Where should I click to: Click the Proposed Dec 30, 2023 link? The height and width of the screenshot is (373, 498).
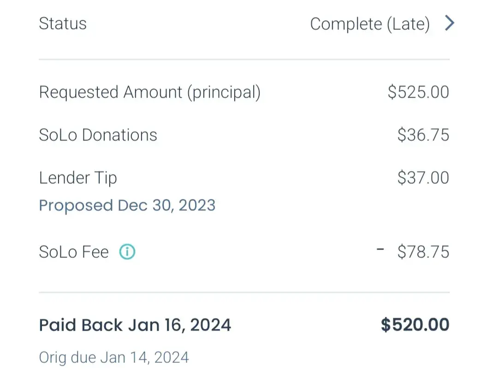tap(127, 205)
